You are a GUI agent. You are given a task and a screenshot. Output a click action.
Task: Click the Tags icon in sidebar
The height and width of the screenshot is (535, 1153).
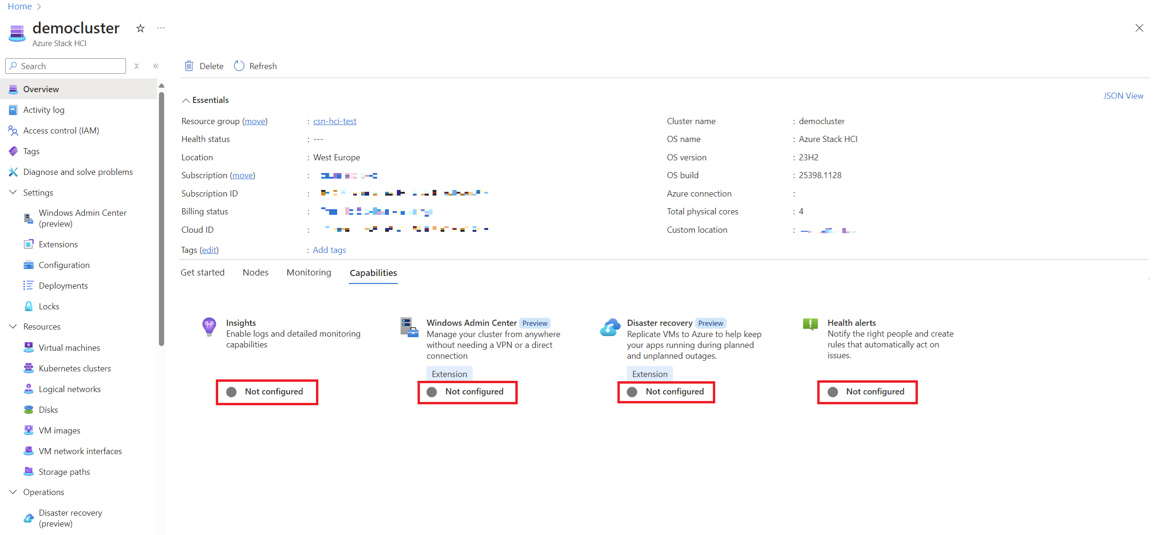pyautogui.click(x=13, y=151)
